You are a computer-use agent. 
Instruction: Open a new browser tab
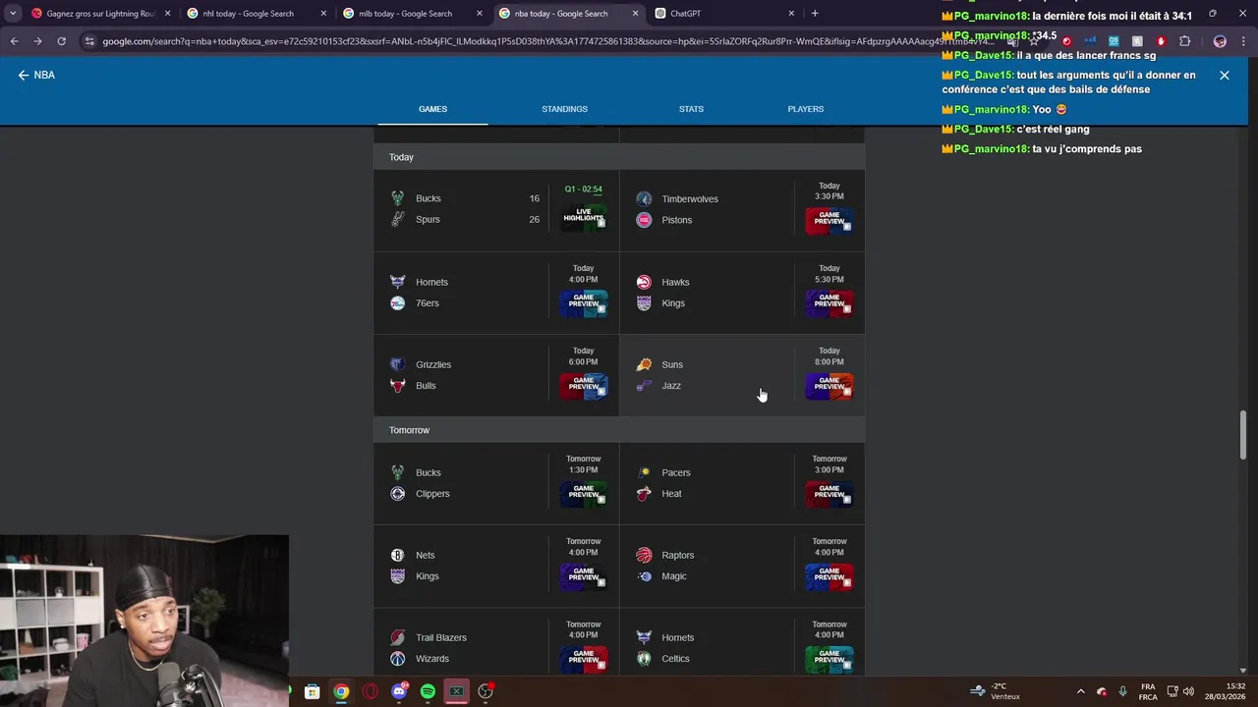click(x=815, y=14)
